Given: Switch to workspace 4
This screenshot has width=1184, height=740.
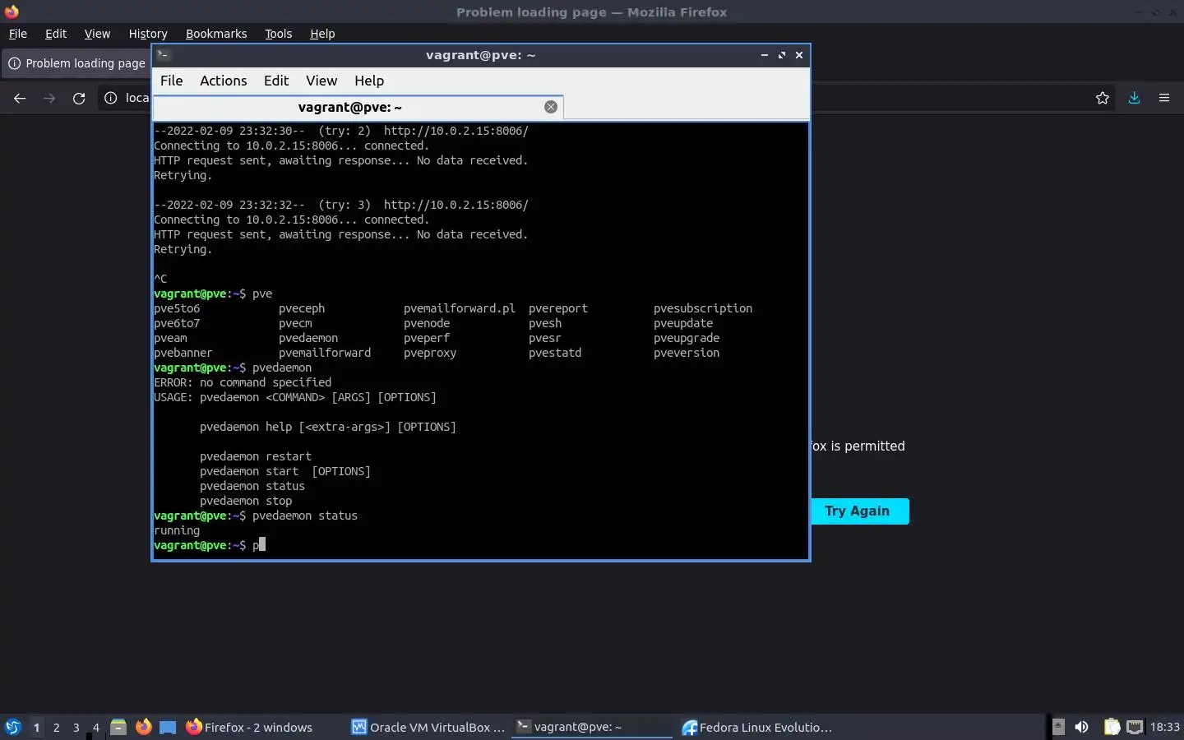Looking at the screenshot, I should pyautogui.click(x=96, y=727).
